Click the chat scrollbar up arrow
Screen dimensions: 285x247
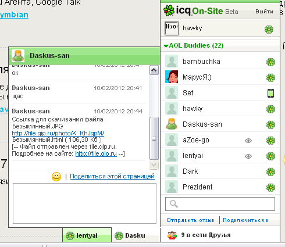click(154, 70)
